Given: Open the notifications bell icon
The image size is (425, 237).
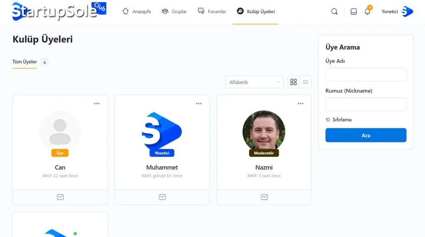Looking at the screenshot, I should coord(367,12).
